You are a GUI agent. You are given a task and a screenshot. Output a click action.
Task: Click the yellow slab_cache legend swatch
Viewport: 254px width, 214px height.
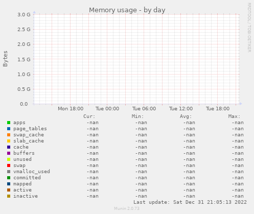click(9, 141)
